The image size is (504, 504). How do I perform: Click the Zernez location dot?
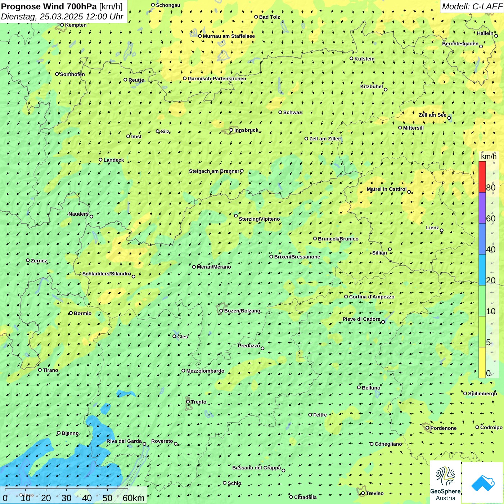(28, 260)
